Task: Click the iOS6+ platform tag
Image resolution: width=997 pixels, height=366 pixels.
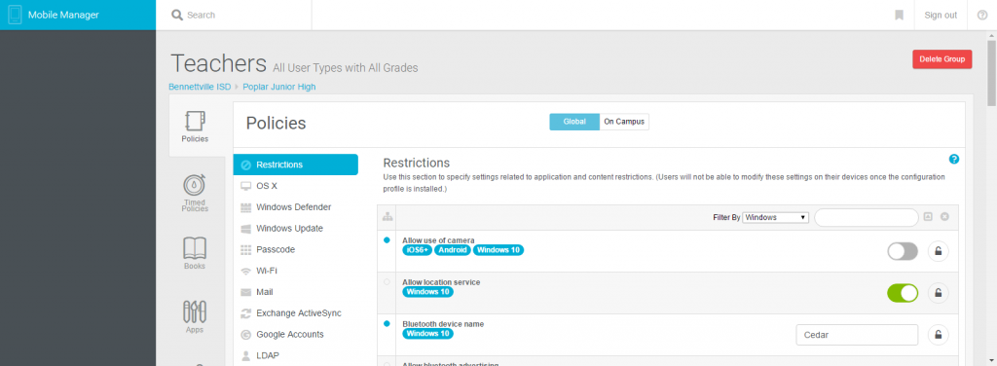Action: (x=417, y=250)
